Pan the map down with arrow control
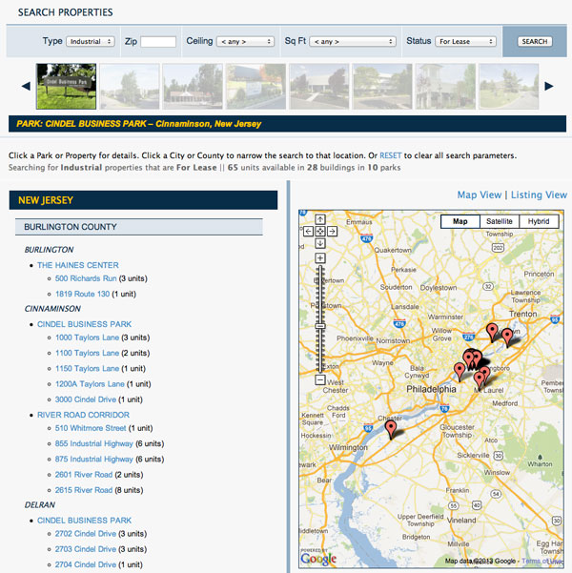This screenshot has width=572, height=573. 320,242
